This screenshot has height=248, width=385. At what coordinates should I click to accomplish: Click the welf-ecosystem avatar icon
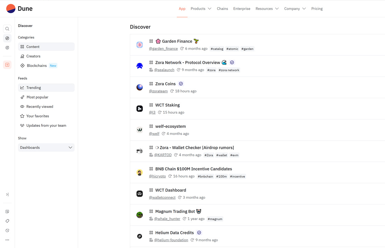pyautogui.click(x=140, y=130)
